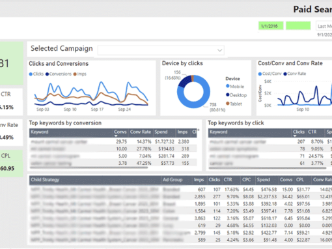This screenshot has height=249, width=332.
Task: Click the empty green end date box
Action: click(x=298, y=26)
